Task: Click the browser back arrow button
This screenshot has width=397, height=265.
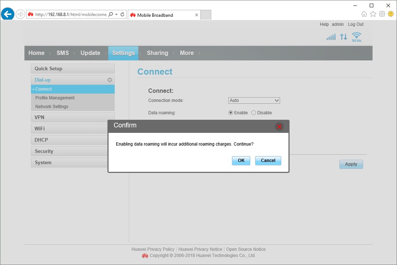Action: (8, 14)
